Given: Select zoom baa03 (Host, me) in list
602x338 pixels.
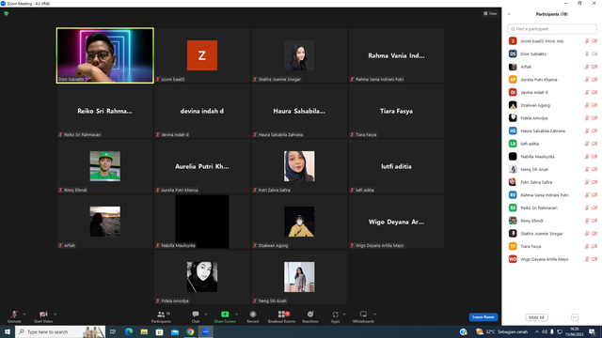Looking at the screenshot, I should (552, 41).
